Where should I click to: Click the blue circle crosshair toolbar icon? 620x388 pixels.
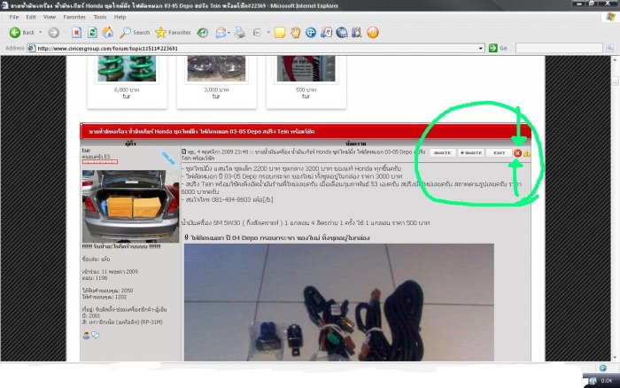coord(311,33)
